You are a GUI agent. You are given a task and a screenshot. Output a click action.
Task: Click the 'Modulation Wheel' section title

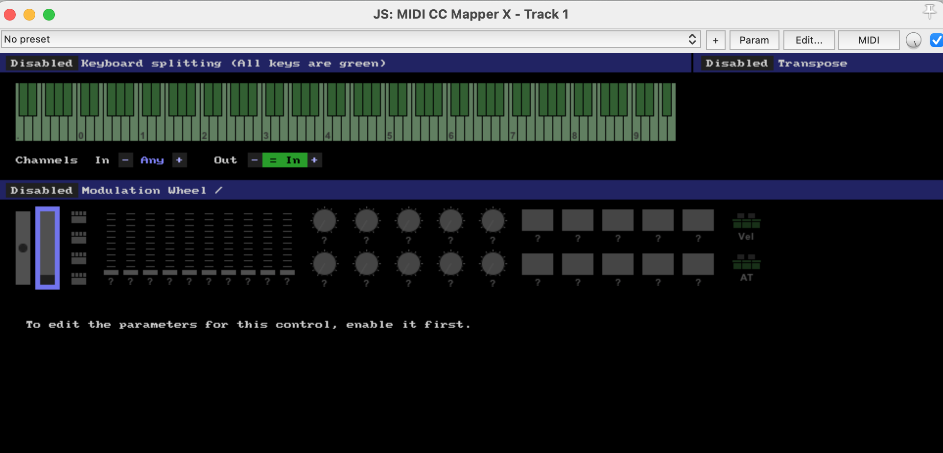click(144, 190)
